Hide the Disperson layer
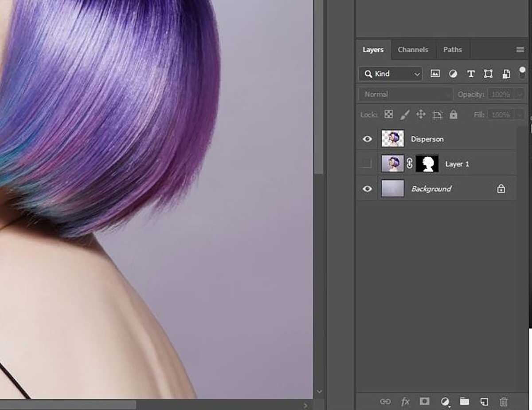This screenshot has height=410, width=532. (367, 139)
